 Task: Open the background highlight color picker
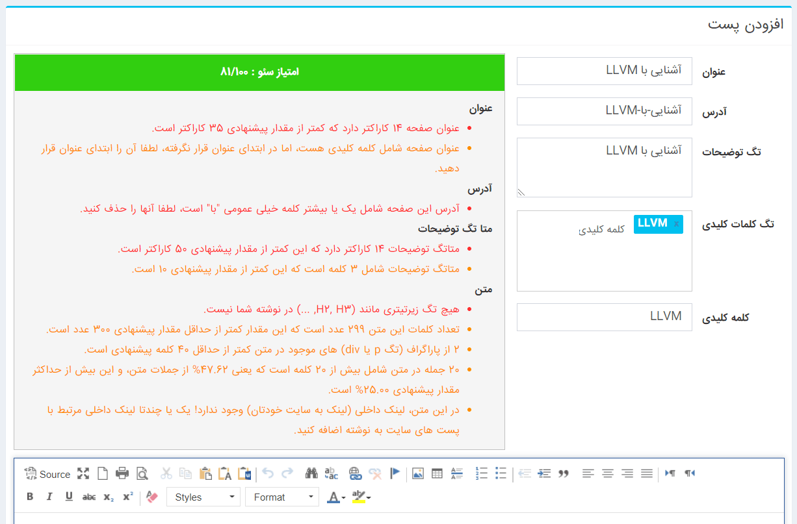(x=361, y=497)
